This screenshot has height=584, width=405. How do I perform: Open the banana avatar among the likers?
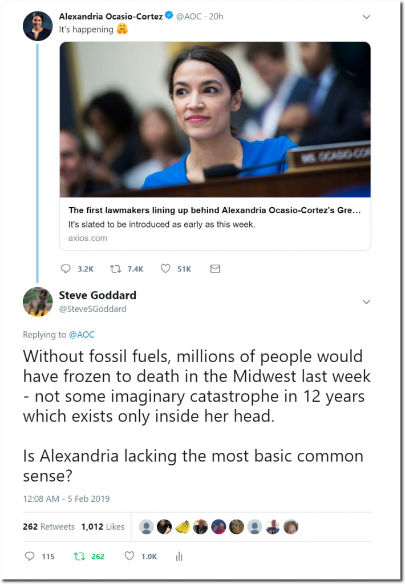pyautogui.click(x=182, y=526)
